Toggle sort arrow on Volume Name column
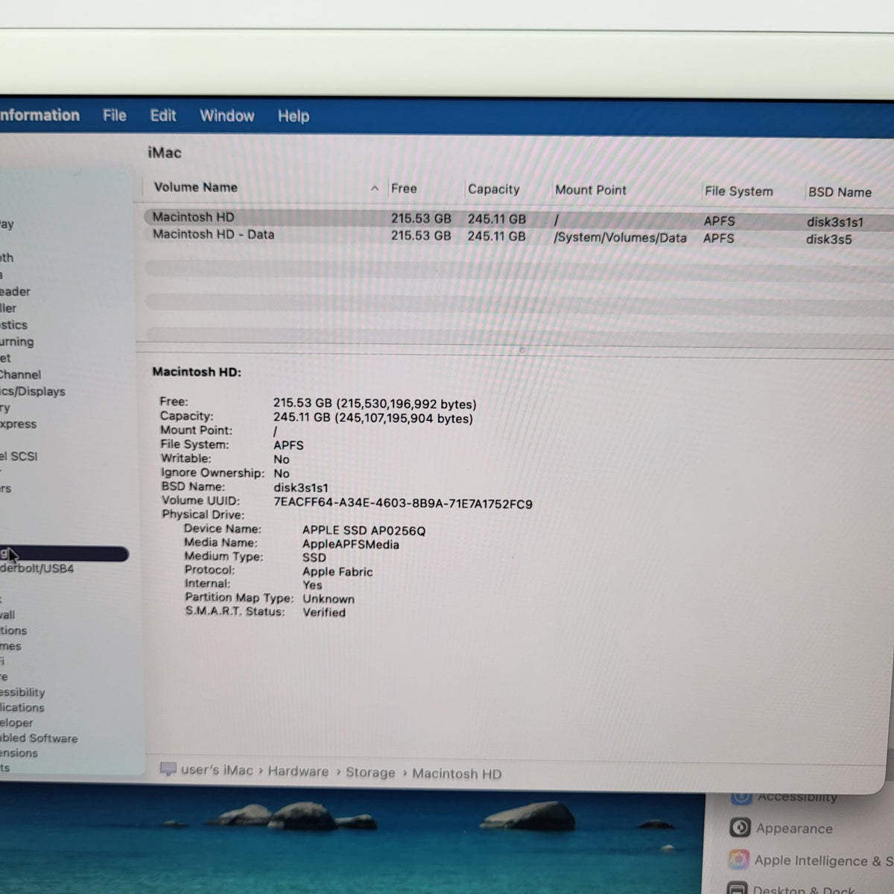 click(x=375, y=188)
